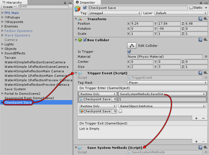
Task: Open SaveSystemMethods script object picker circle
Action: pyautogui.click(x=206, y=152)
